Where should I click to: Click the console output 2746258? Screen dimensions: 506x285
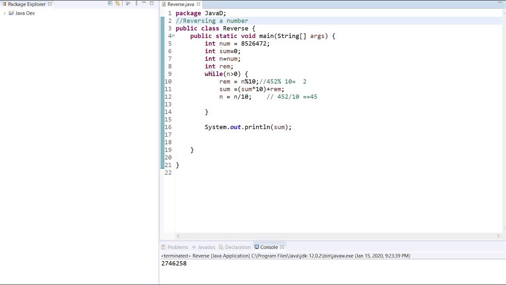pos(174,263)
